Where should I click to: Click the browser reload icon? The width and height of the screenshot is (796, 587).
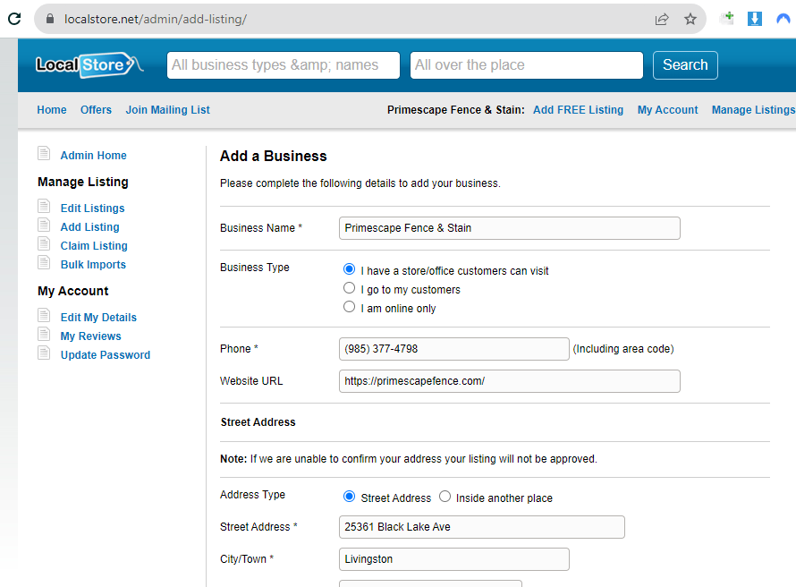tap(14, 19)
